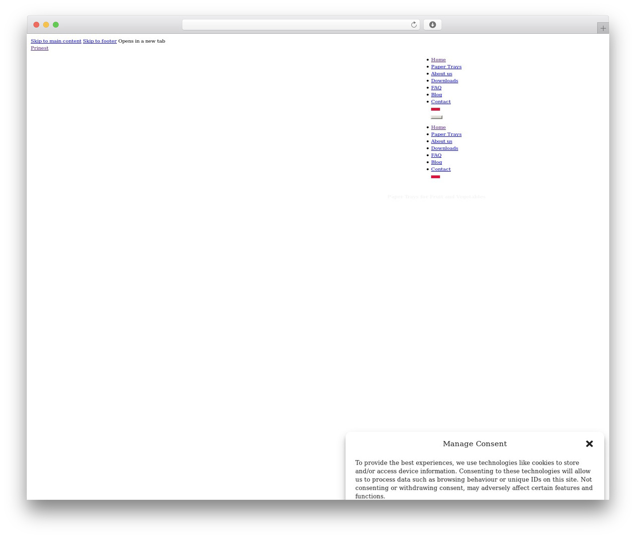The image size is (636, 538).
Task: Follow the Skip to footer link
Action: [x=100, y=41]
